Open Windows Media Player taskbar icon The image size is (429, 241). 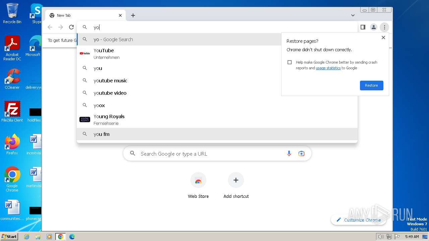point(49,237)
